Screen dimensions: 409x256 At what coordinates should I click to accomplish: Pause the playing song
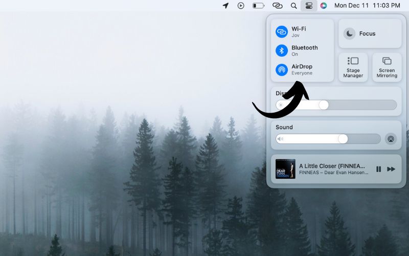[378, 169]
